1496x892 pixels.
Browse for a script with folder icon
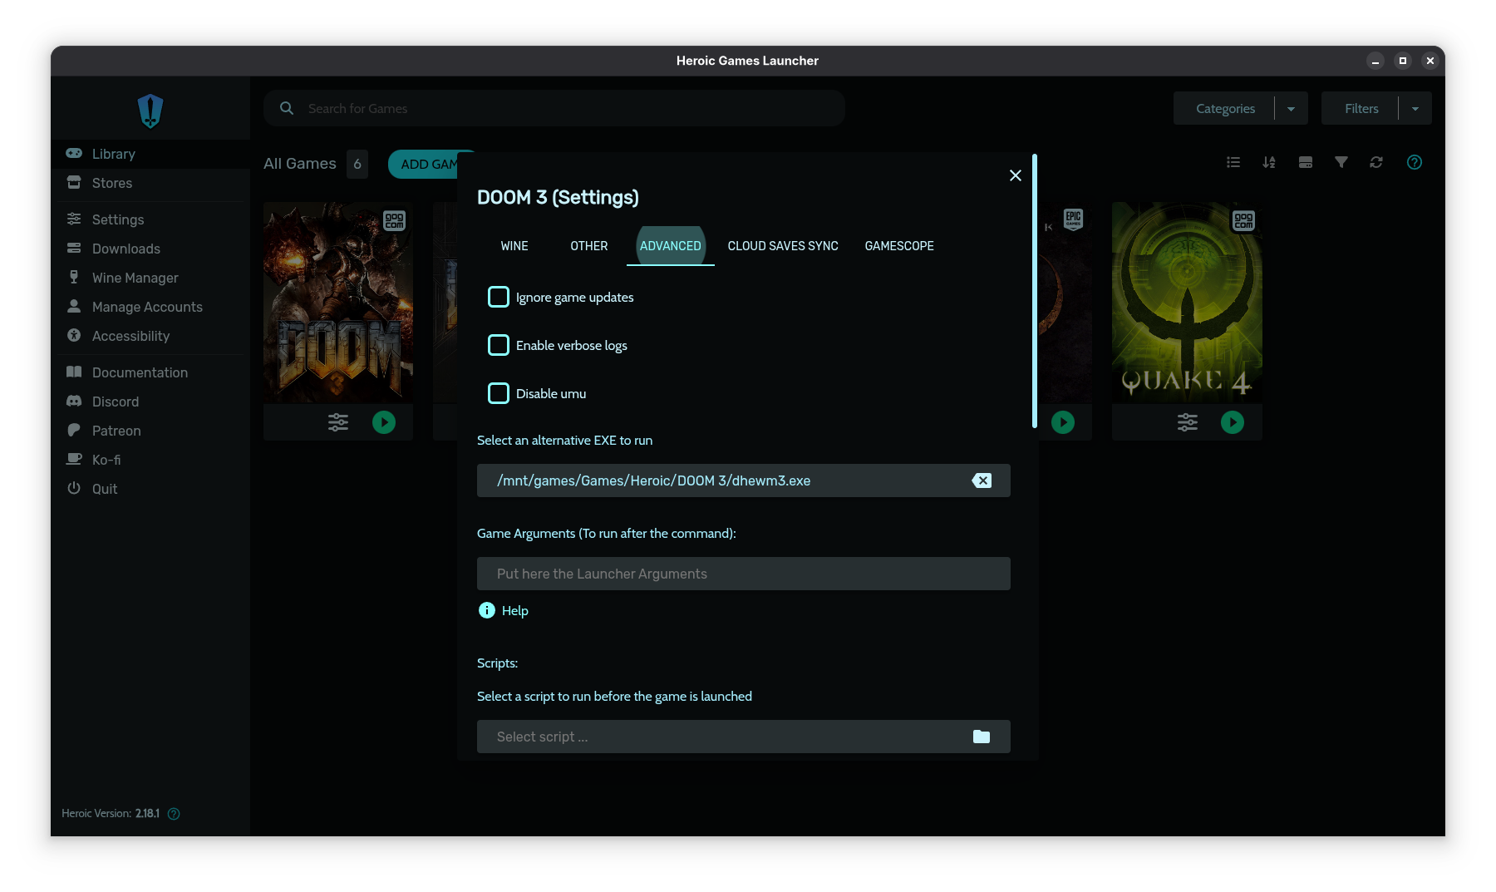[982, 737]
